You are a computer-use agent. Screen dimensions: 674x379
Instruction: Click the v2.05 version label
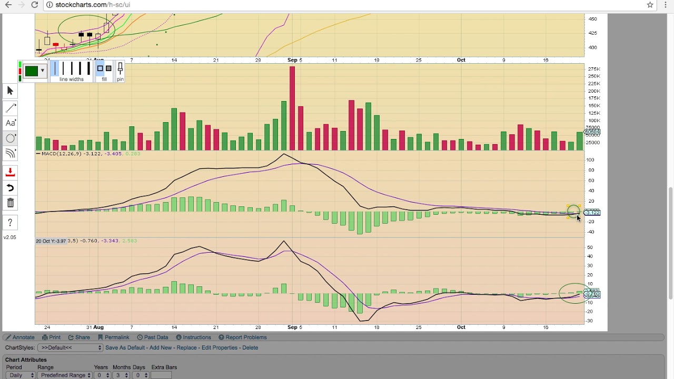click(10, 237)
